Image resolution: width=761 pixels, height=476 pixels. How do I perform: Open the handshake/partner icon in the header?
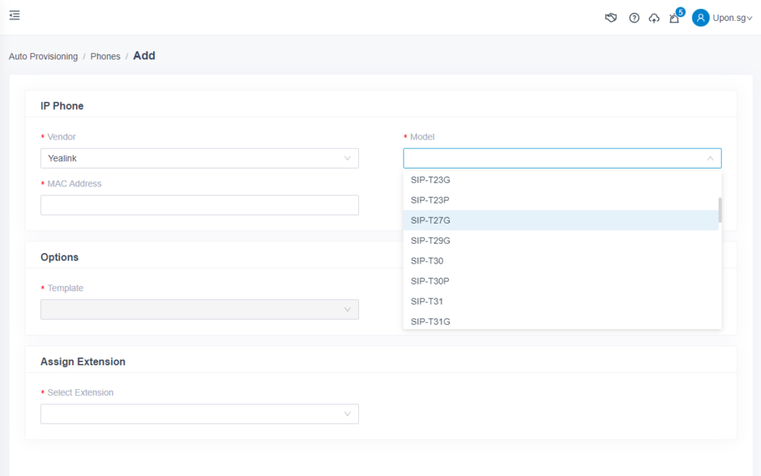tap(610, 17)
